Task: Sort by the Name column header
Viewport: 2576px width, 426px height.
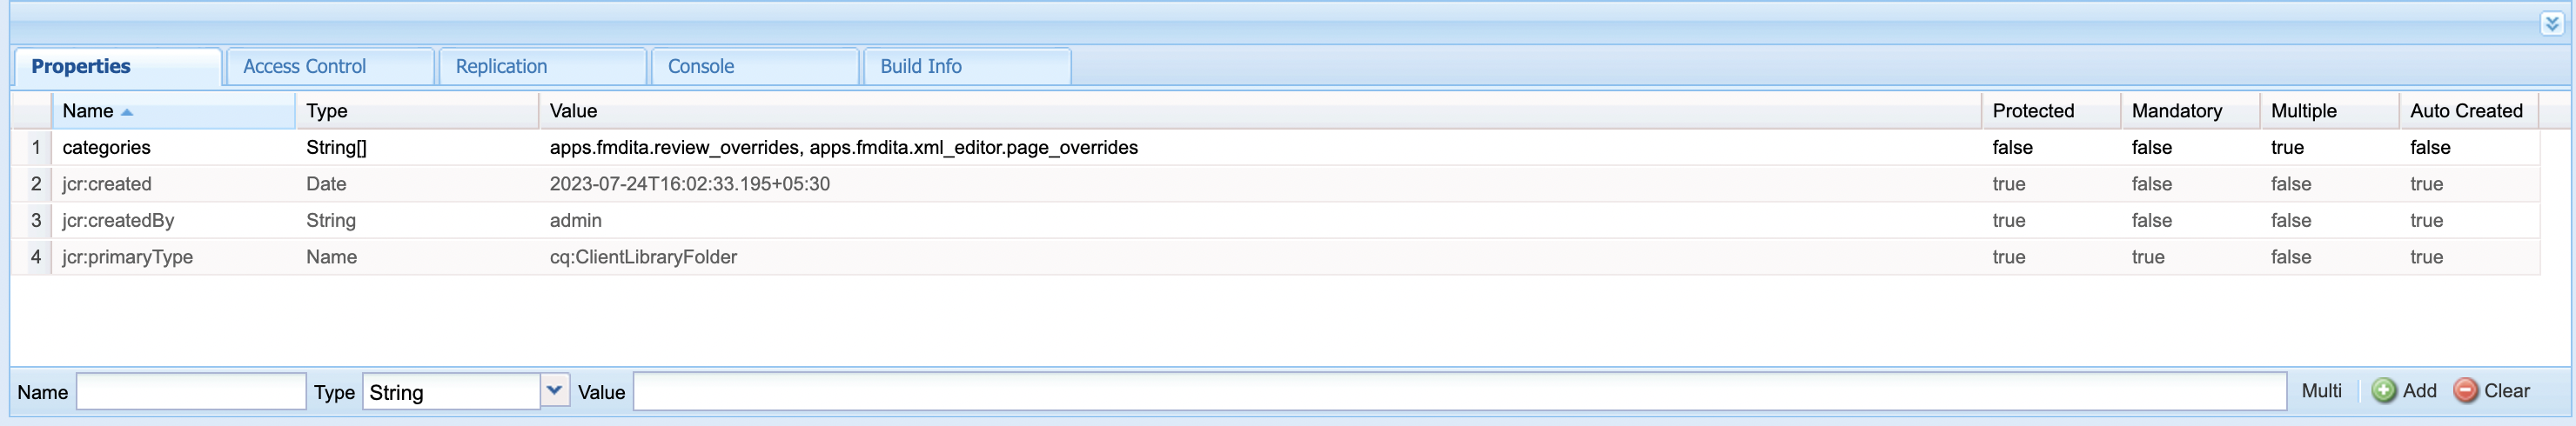Action: click(88, 111)
